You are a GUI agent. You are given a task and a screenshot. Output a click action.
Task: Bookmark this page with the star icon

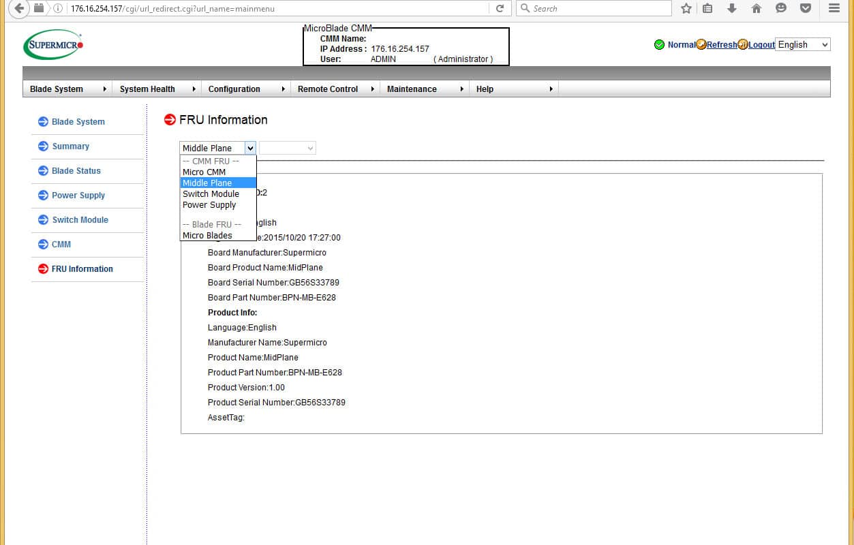[686, 8]
